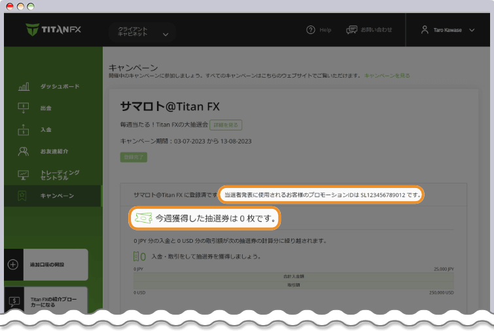Go to ダッシュボード in sidebar

tap(60, 86)
